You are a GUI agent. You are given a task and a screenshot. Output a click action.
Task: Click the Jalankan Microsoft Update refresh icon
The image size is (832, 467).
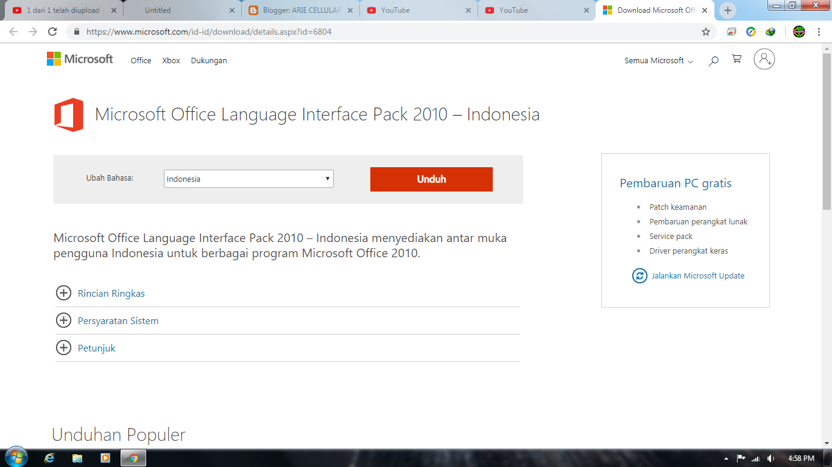[640, 276]
